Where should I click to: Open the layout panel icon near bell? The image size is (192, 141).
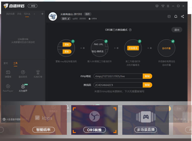coord(169,17)
